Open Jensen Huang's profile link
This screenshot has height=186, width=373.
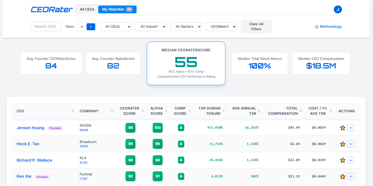coord(31,128)
